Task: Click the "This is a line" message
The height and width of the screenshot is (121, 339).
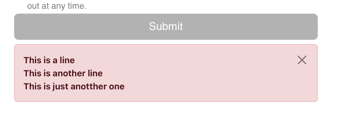Action: tap(49, 60)
